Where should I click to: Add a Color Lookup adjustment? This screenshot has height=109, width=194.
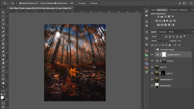[175, 21]
